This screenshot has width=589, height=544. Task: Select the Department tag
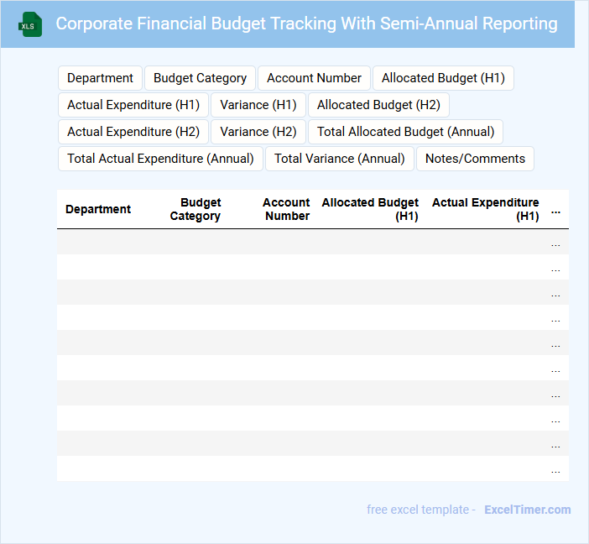pyautogui.click(x=100, y=78)
